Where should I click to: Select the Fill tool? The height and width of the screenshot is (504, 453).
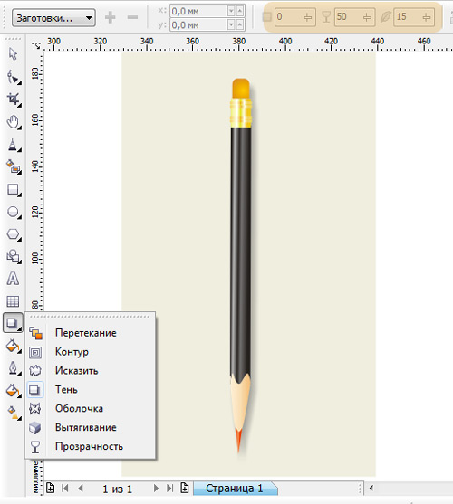click(x=13, y=390)
